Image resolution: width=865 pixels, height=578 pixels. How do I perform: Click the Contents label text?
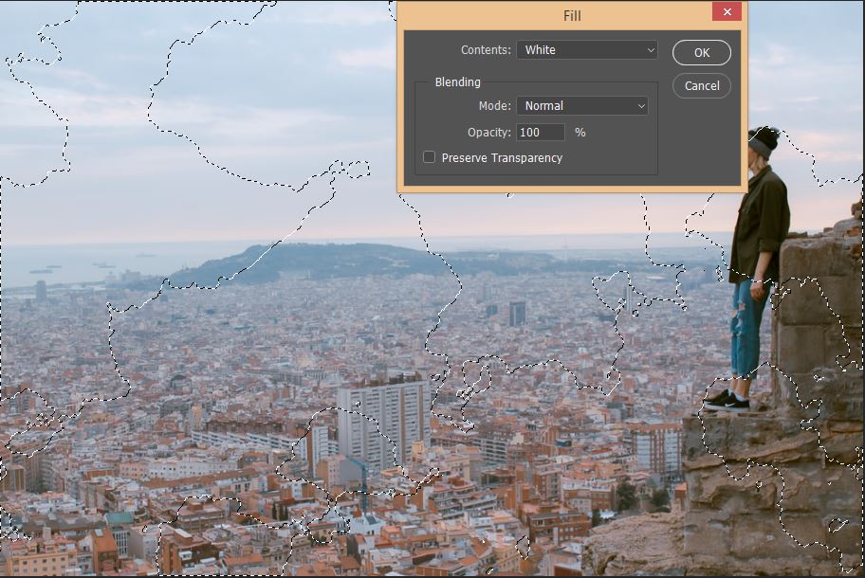(x=486, y=49)
